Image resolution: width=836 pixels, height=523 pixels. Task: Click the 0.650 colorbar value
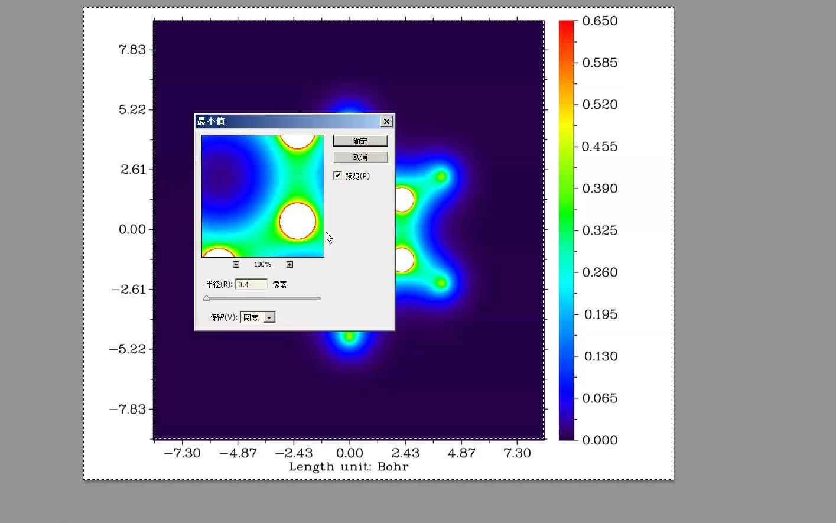point(600,21)
